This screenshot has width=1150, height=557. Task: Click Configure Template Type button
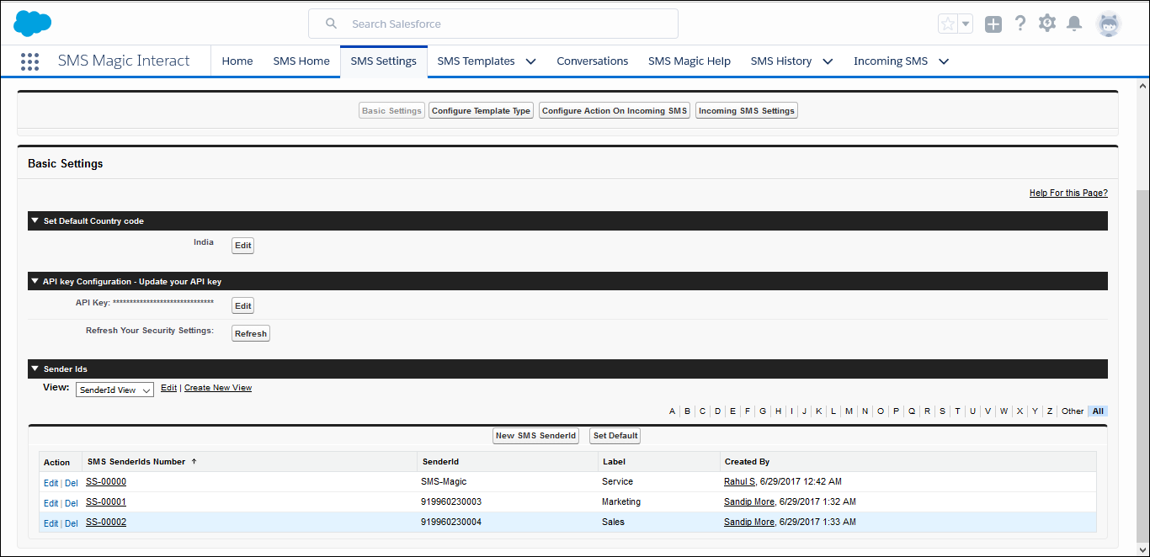(481, 111)
